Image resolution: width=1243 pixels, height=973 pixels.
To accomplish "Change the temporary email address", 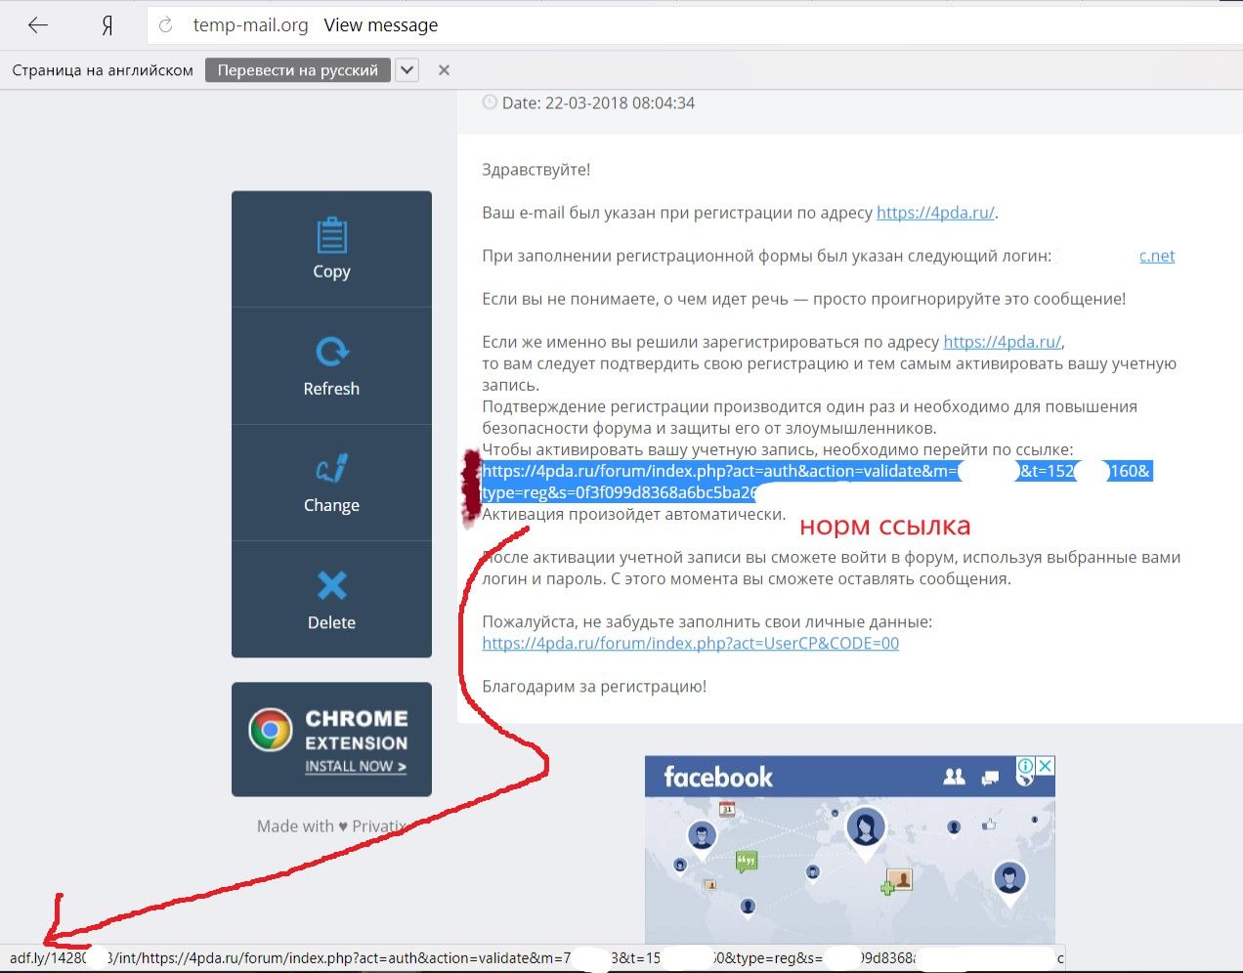I will [331, 483].
